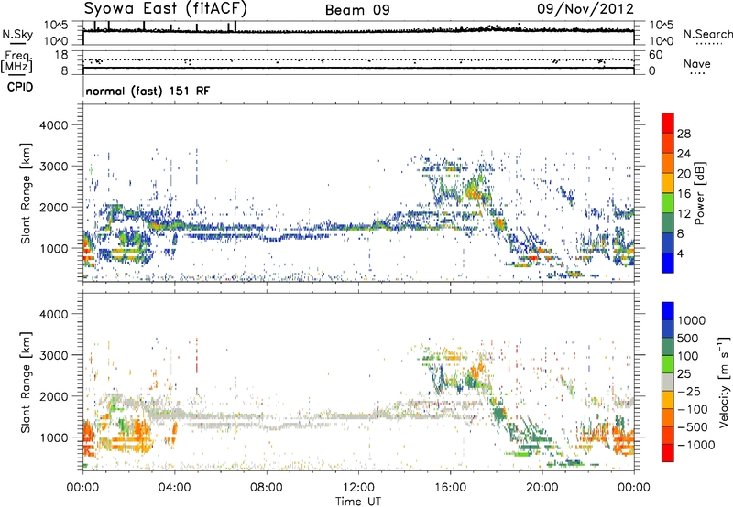Click the '28' tick on Power colorbar
The width and height of the screenshot is (733, 507).
point(684,134)
